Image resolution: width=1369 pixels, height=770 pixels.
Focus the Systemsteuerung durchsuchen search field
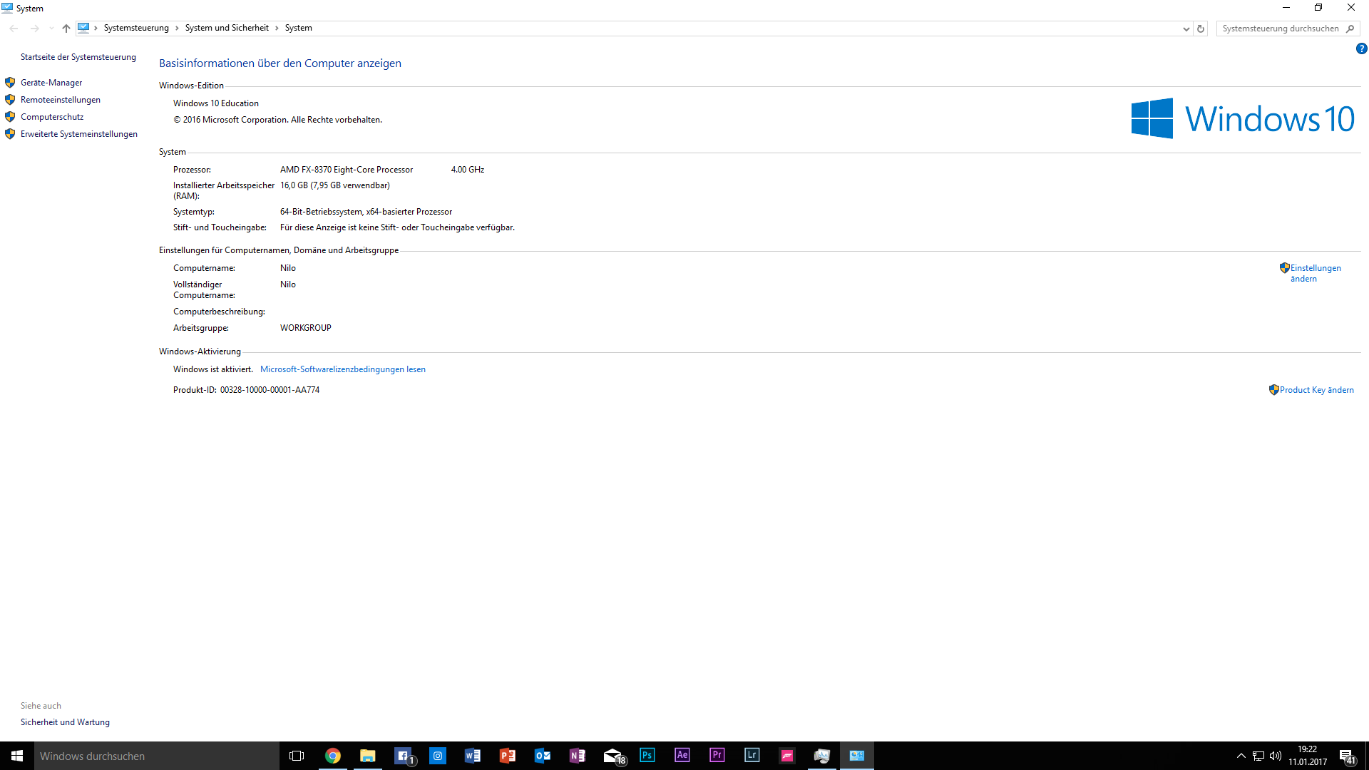[1281, 29]
